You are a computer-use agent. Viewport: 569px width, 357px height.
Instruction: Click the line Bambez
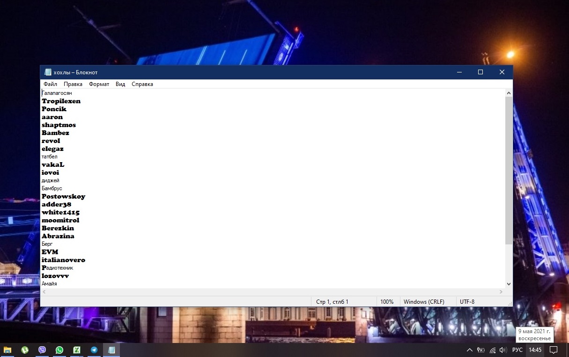[x=55, y=133]
